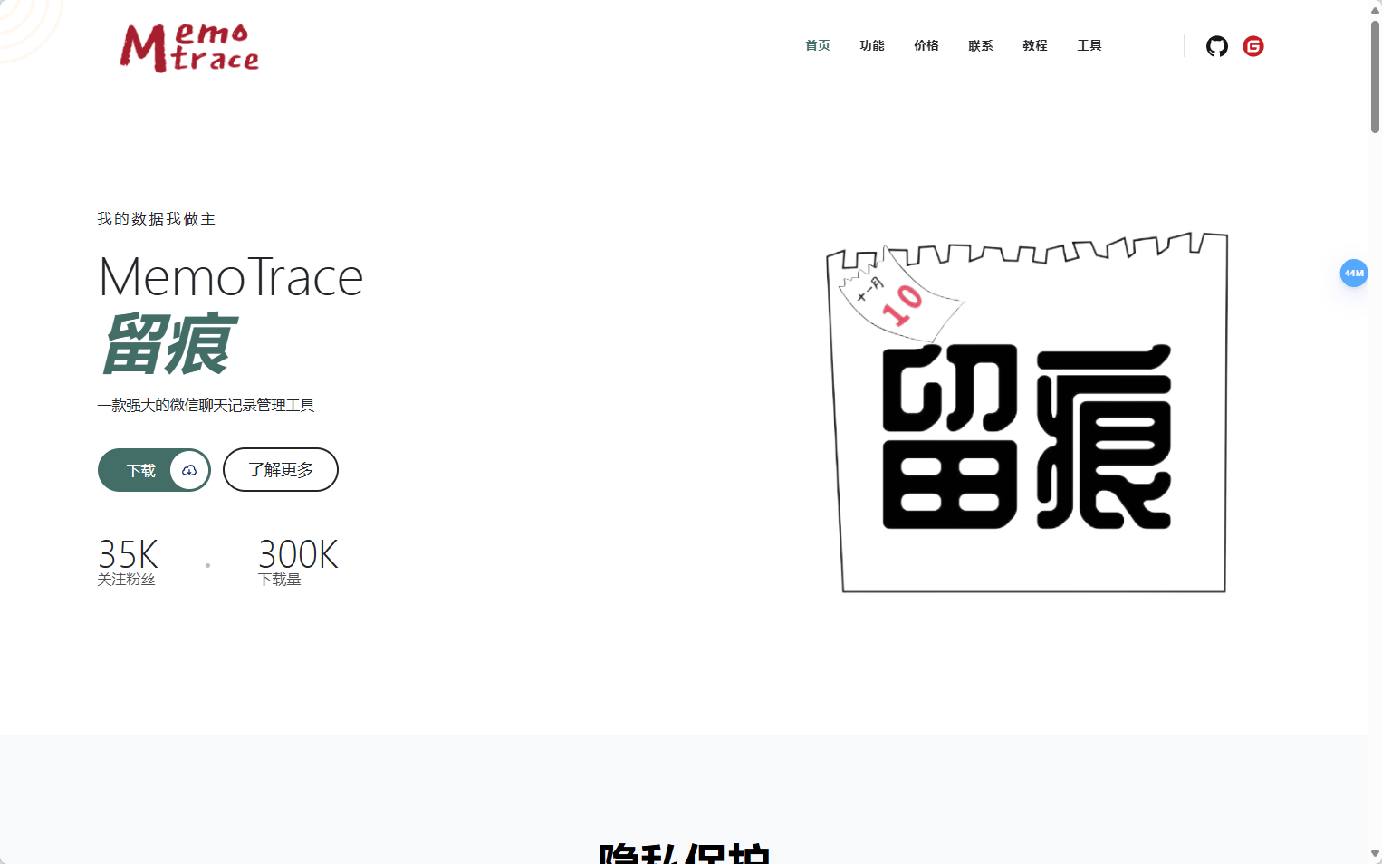This screenshot has width=1382, height=864.
Task: Open the 联系 nav item
Action: click(x=981, y=45)
